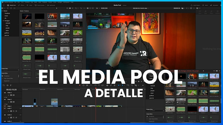The height and width of the screenshot is (125, 223).
Task: Click Quick Export in the top toolbar
Action: coord(195,5)
